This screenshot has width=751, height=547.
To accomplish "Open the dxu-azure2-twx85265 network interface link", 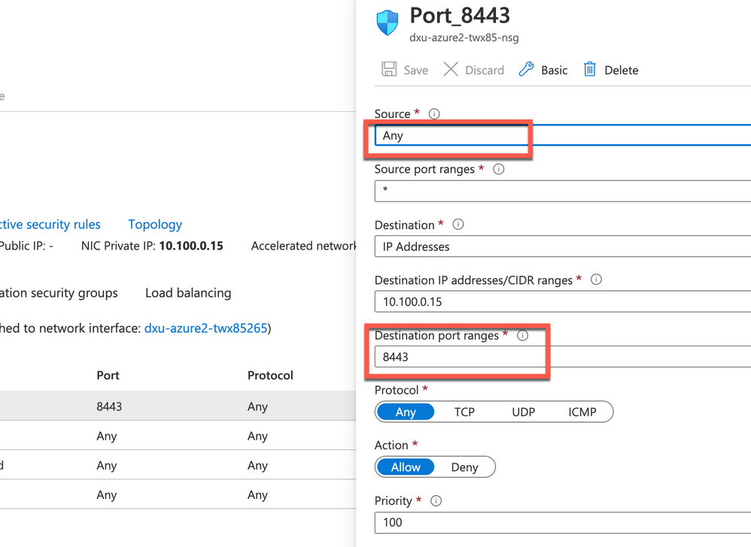I will tap(205, 328).
